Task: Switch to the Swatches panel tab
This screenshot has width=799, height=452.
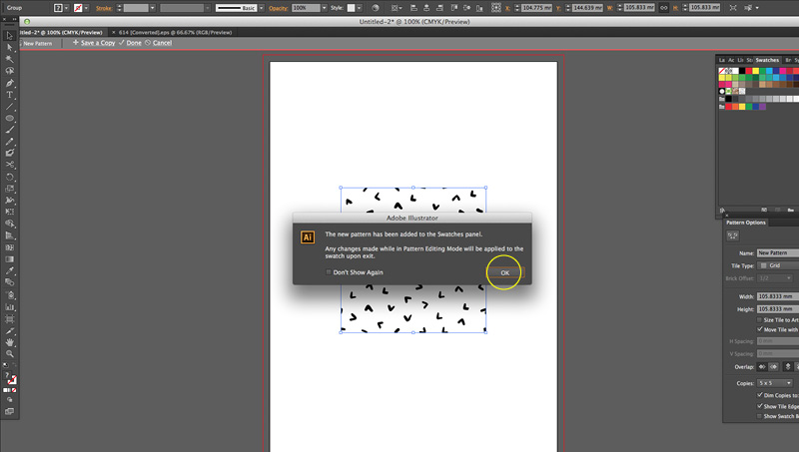Action: (767, 60)
